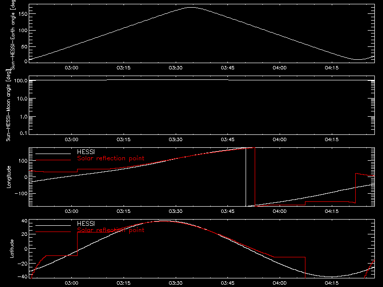Click the 03:15 time label under Moon angle panel
The width and height of the screenshot is (383, 287).
[x=124, y=139]
